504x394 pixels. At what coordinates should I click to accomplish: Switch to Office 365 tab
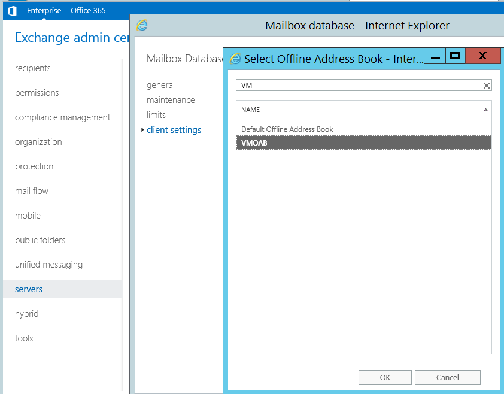click(x=89, y=10)
